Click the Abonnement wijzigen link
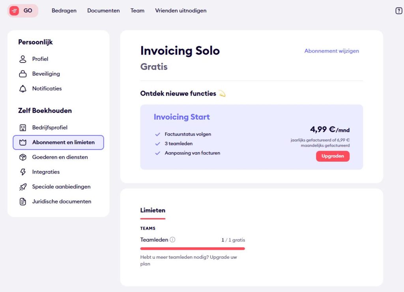Screen dimensions: 404x292 [331, 51]
